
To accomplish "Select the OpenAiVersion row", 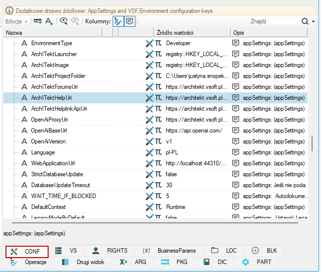I will click(155, 141).
